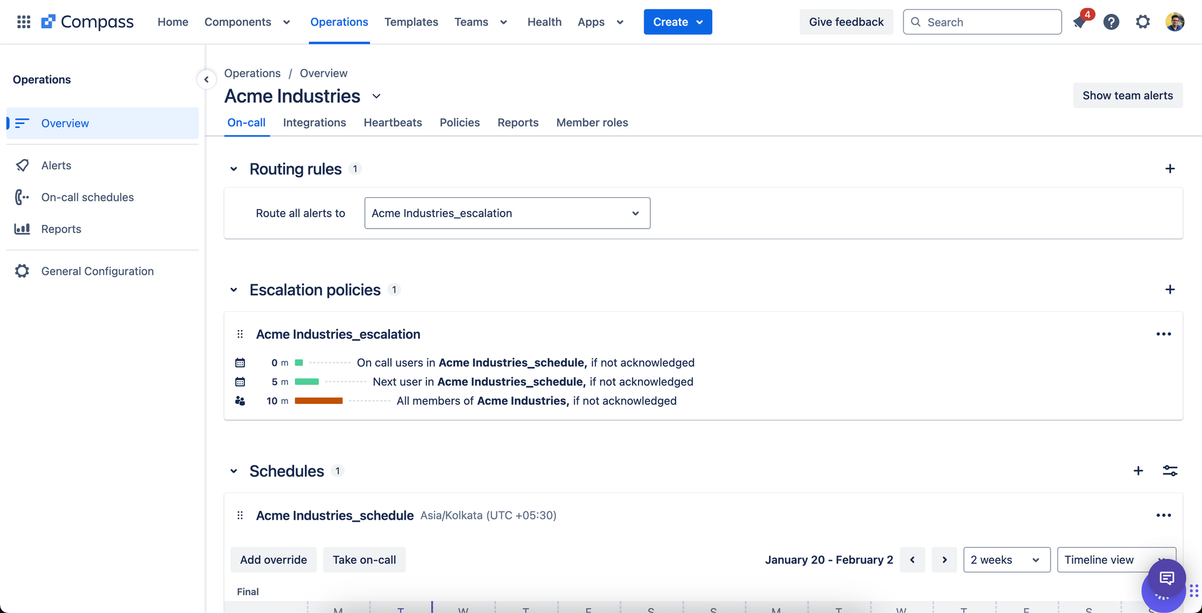1202x613 pixels.
Task: Expand the Acme Industries team switcher
Action: click(x=376, y=96)
